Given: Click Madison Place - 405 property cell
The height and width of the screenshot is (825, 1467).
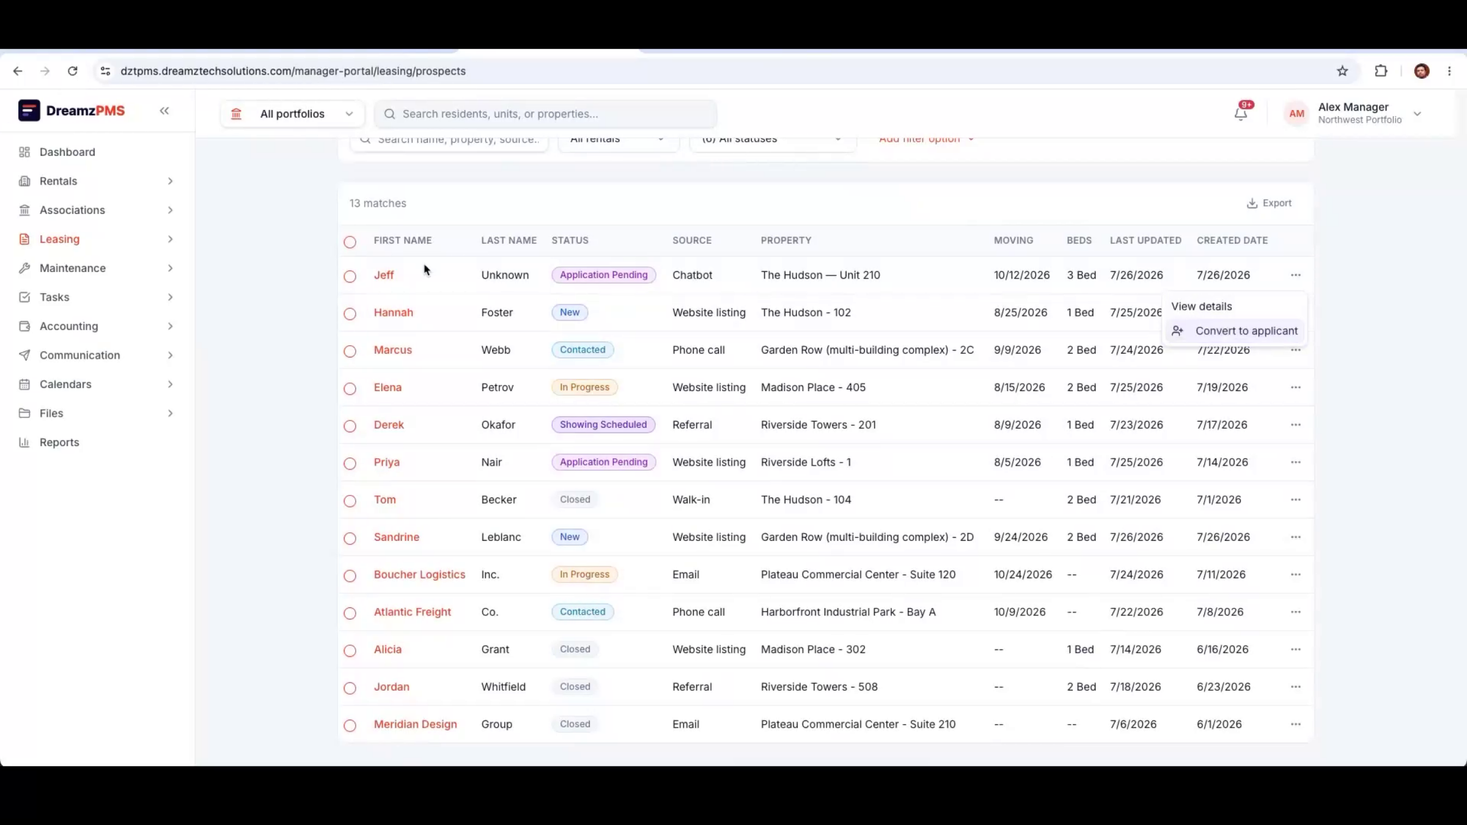Looking at the screenshot, I should (x=813, y=387).
